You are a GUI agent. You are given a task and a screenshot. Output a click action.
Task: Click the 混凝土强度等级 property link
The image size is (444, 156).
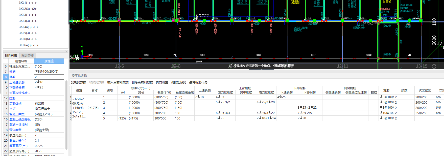pos(20,119)
